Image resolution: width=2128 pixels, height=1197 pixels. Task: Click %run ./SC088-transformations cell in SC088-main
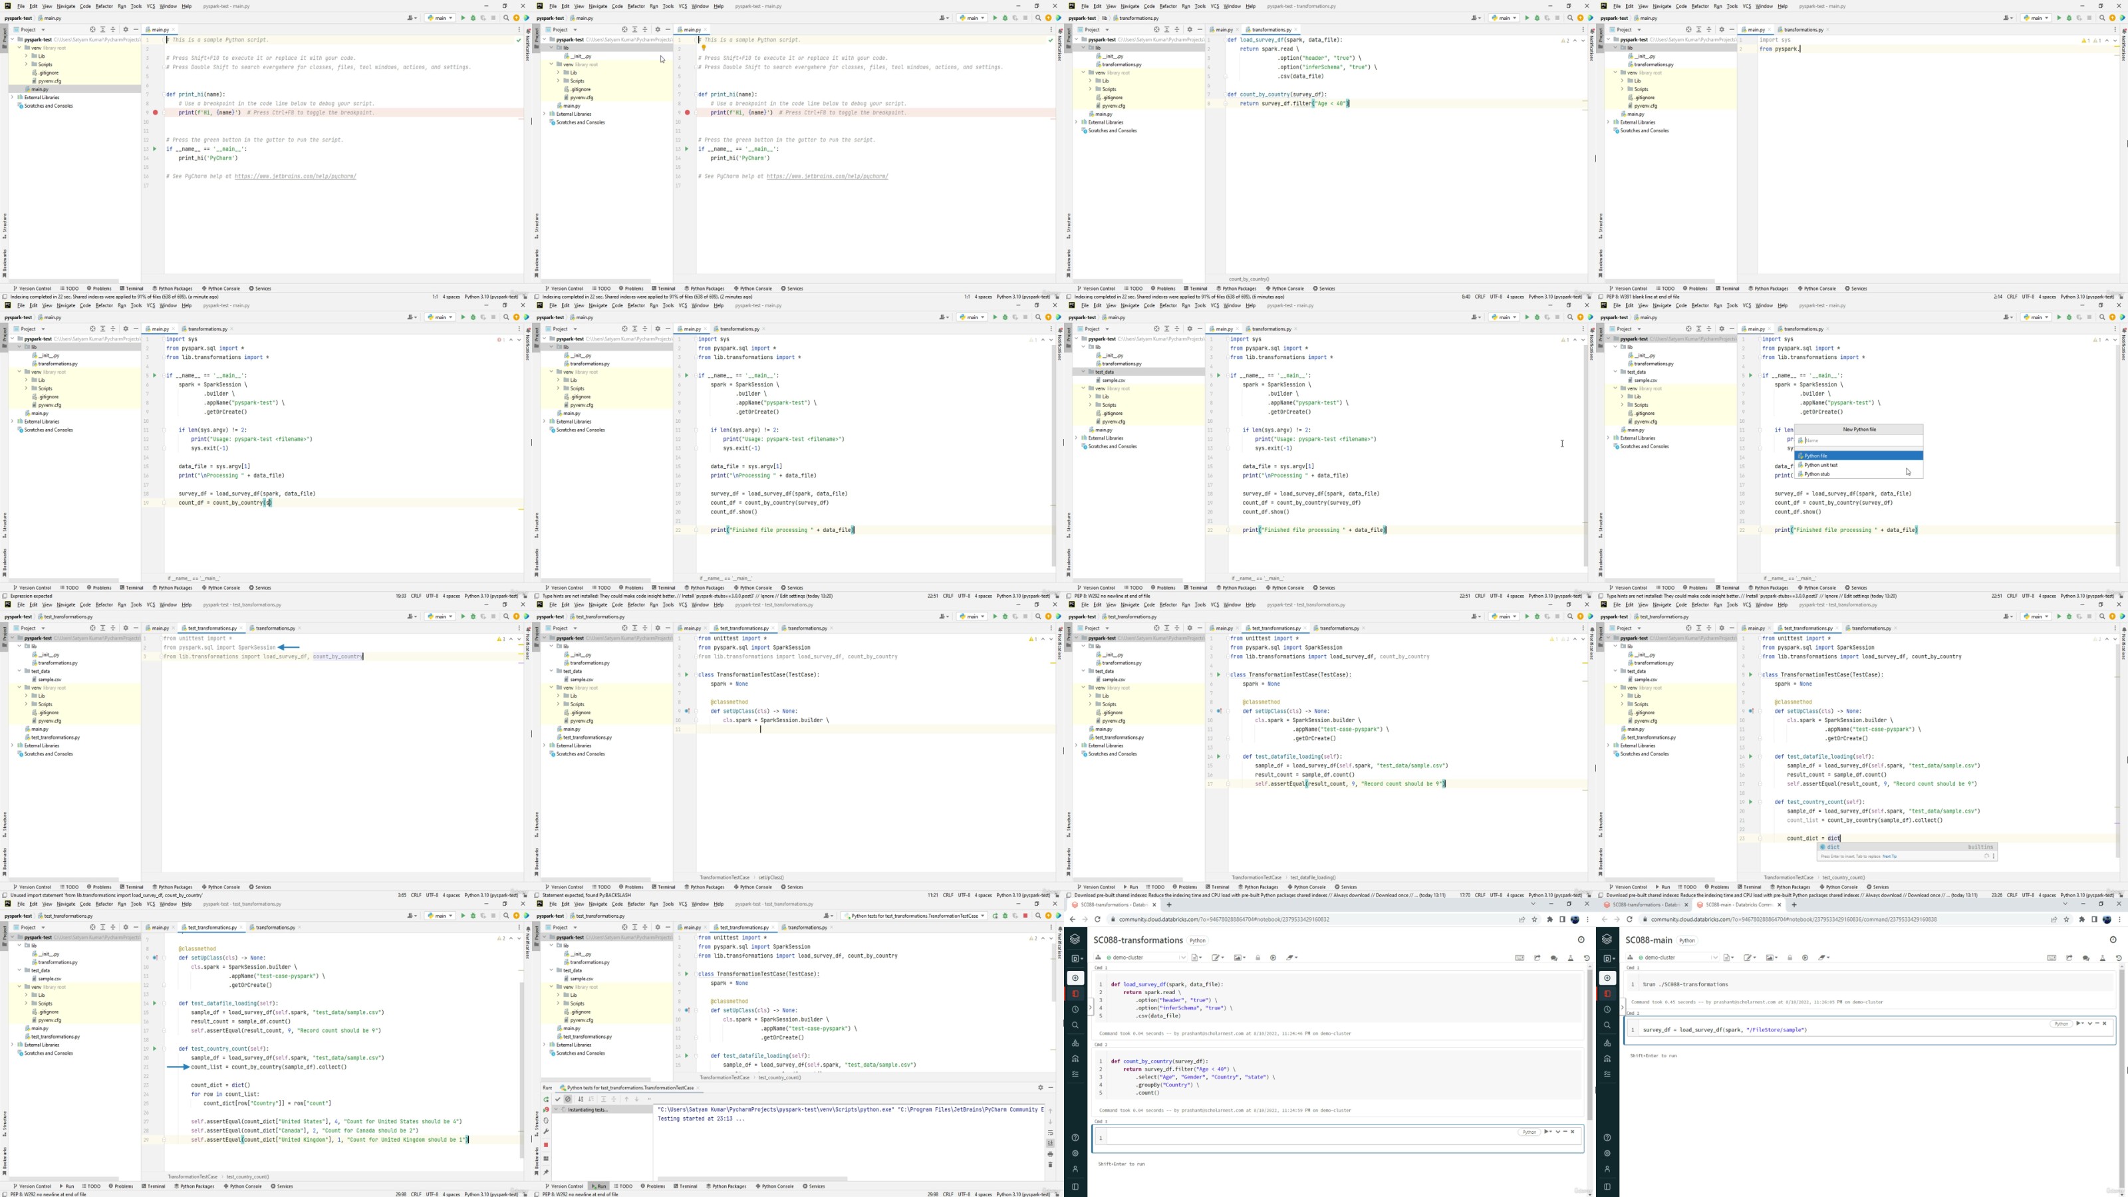tap(1870, 983)
